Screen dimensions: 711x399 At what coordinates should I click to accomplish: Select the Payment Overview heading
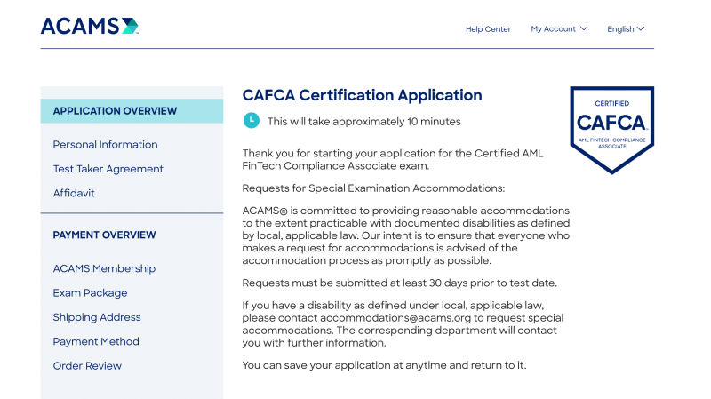pos(104,235)
